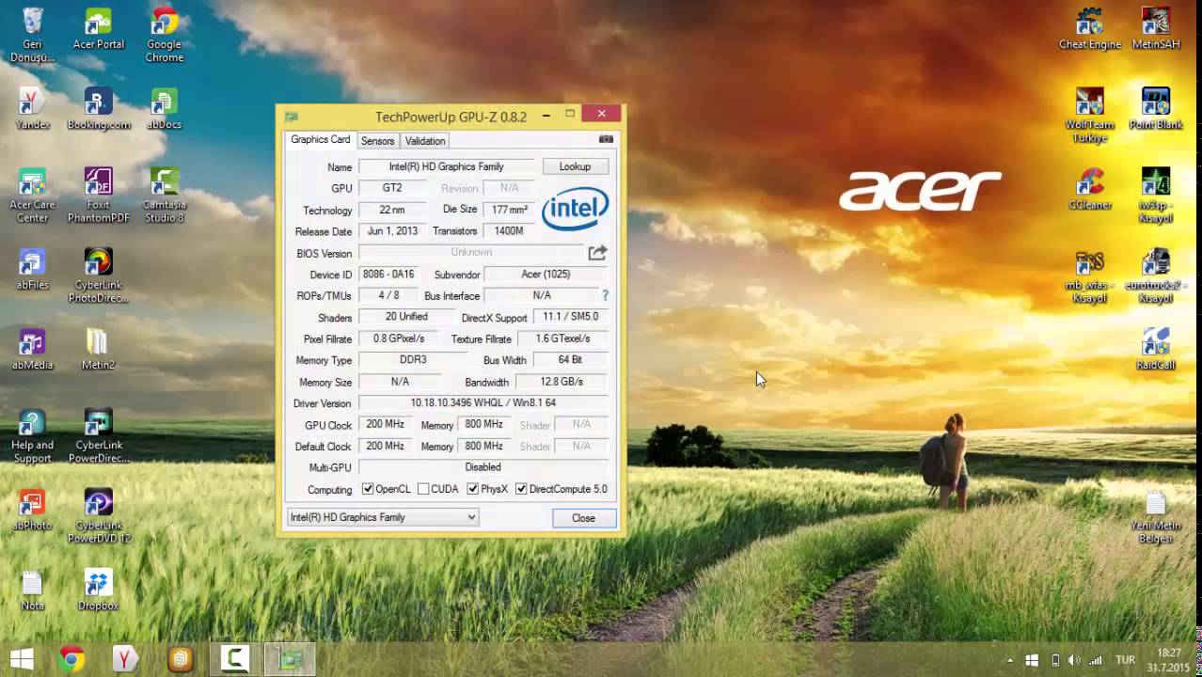The height and width of the screenshot is (677, 1202).
Task: Click the Bus Interface question mark
Action: tap(605, 295)
